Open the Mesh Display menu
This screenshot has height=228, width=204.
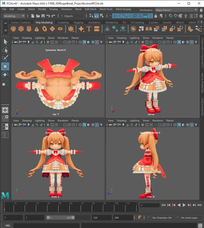[123, 9]
